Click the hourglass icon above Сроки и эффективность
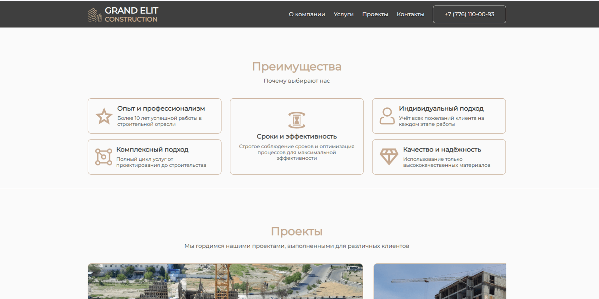This screenshot has height=299, width=599. pyautogui.click(x=297, y=120)
